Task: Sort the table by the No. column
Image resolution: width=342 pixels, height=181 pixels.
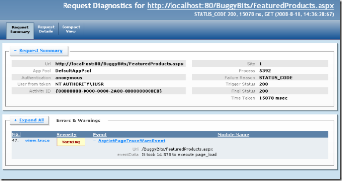Action: pos(17,134)
